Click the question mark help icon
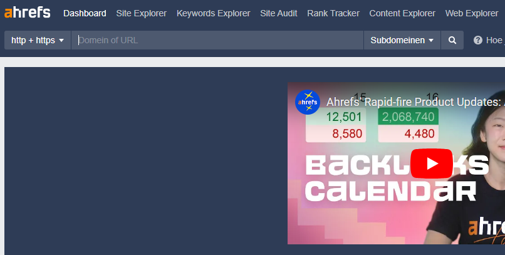Viewport: 505px width, 255px height. [478, 40]
